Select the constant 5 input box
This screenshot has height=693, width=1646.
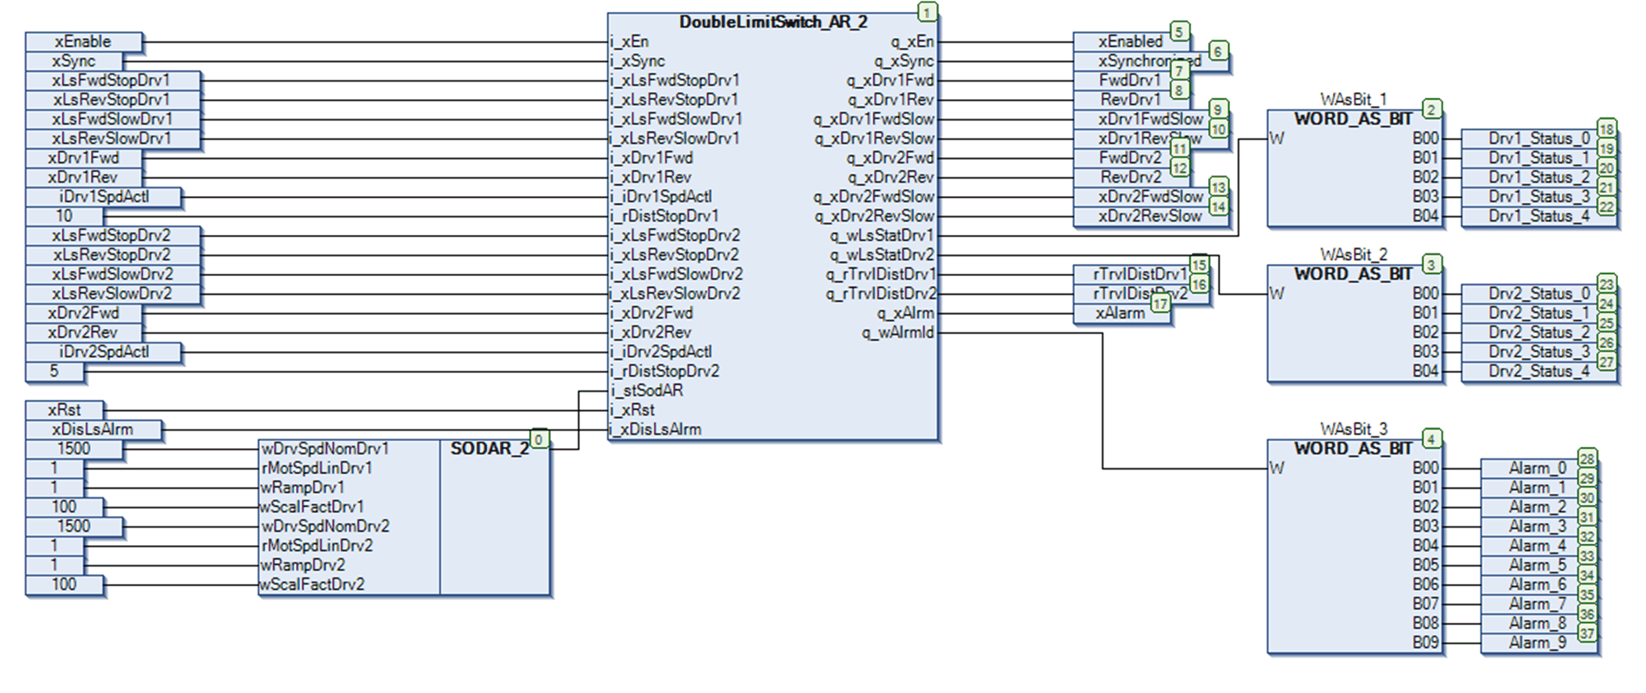(55, 371)
